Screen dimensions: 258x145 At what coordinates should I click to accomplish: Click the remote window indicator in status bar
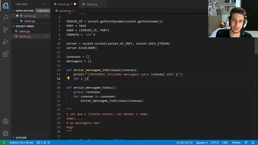tap(4, 143)
